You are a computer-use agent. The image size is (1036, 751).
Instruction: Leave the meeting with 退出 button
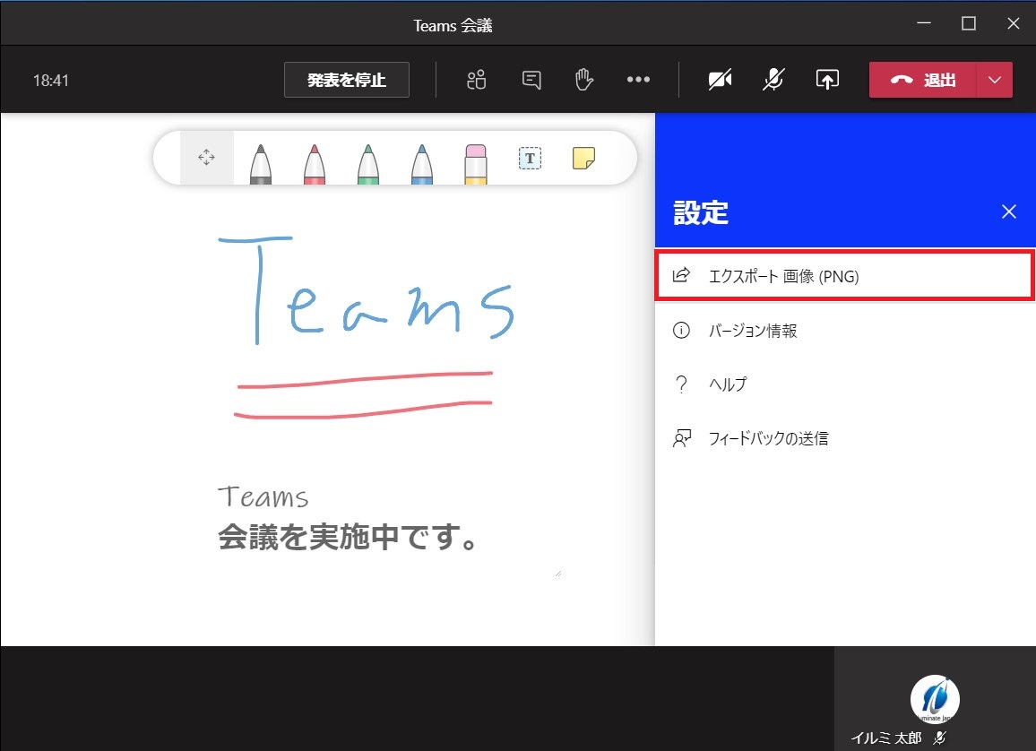pos(922,80)
